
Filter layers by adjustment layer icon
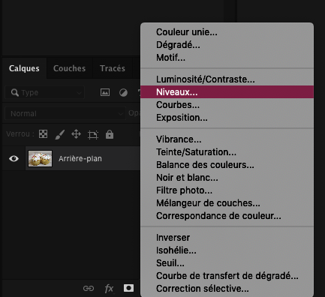pos(123,92)
